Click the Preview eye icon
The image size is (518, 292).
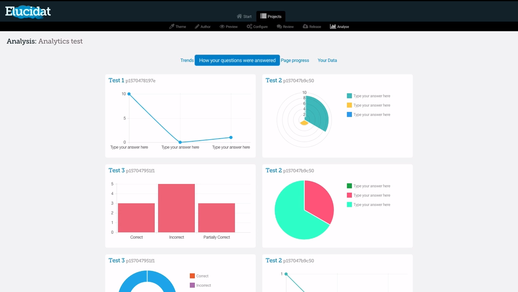[x=222, y=27]
